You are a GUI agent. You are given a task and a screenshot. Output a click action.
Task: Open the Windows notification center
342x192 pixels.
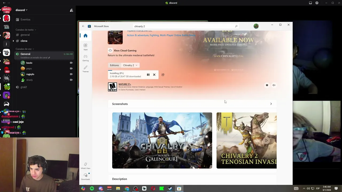coord(336,189)
